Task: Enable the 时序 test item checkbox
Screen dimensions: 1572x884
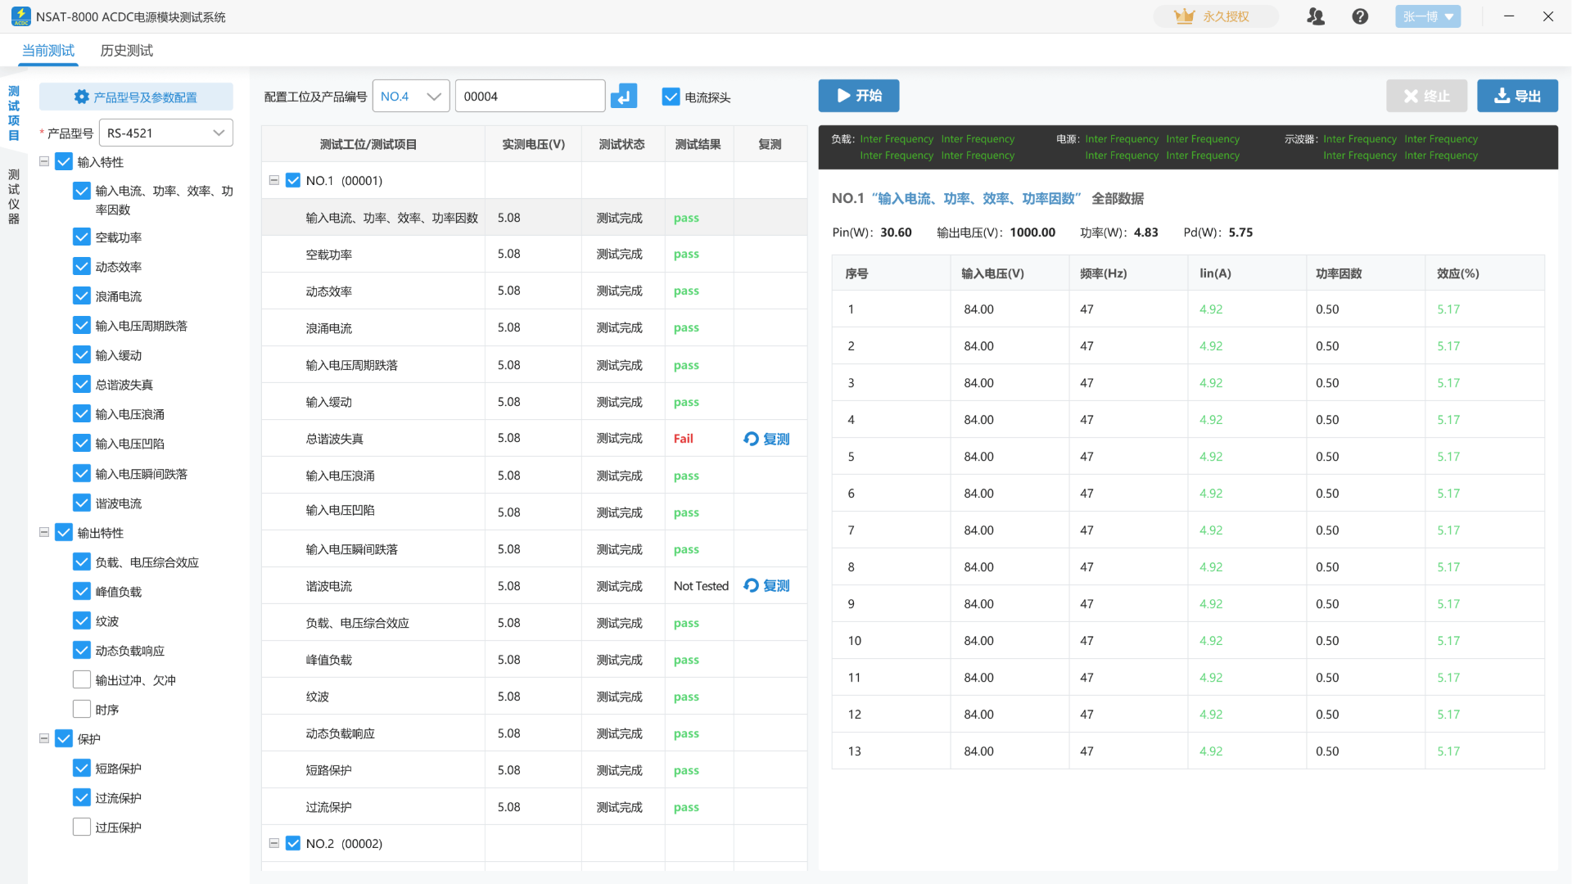Action: [82, 710]
